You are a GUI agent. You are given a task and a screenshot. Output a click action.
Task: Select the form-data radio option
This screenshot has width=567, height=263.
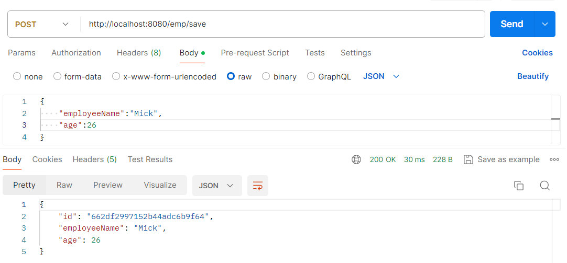pos(58,76)
